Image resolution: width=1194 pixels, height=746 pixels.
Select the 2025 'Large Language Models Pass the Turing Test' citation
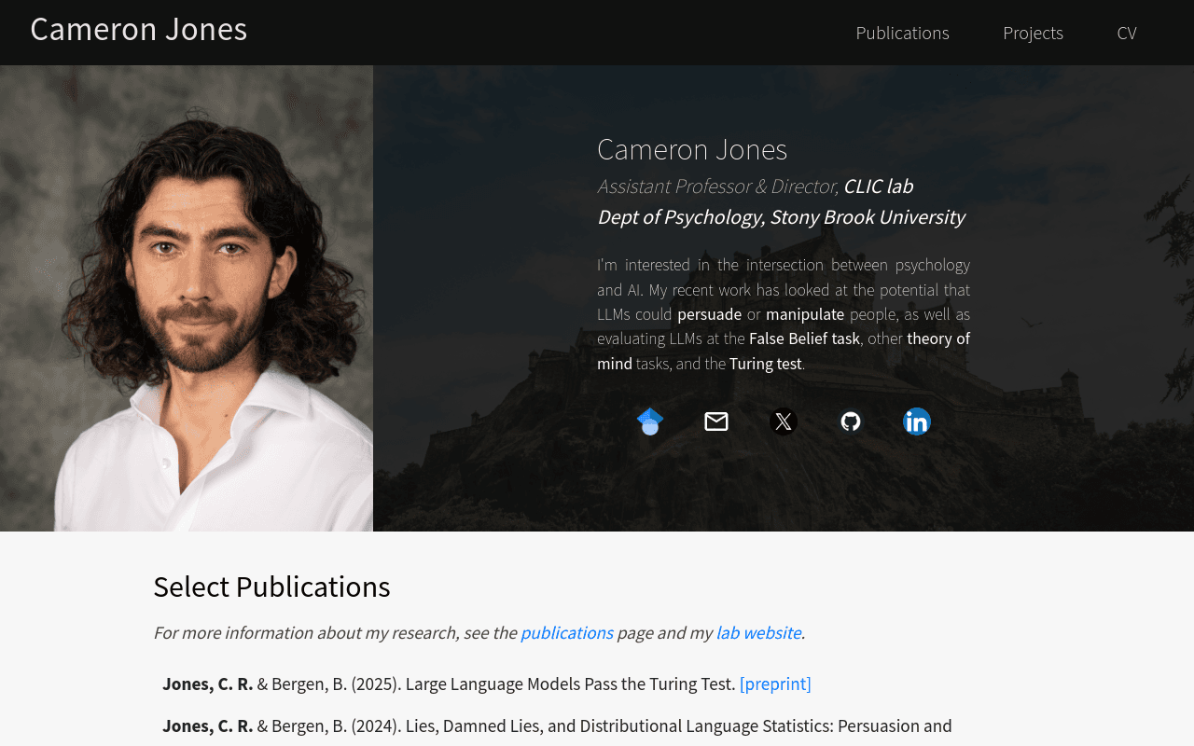(487, 684)
